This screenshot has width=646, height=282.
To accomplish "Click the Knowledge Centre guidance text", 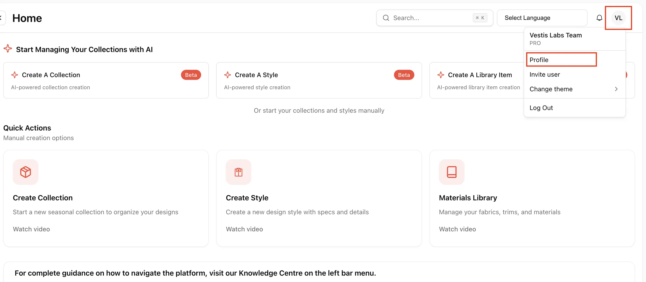I will pyautogui.click(x=195, y=273).
